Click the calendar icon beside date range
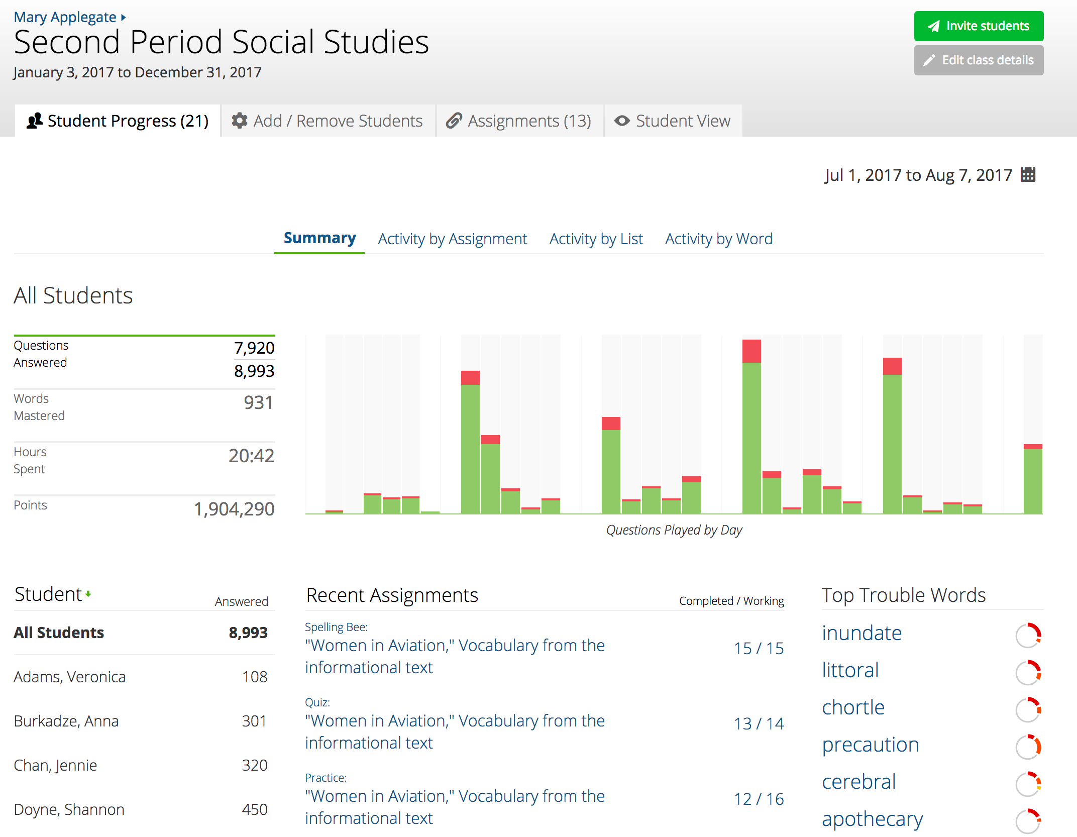1077x837 pixels. [1028, 175]
